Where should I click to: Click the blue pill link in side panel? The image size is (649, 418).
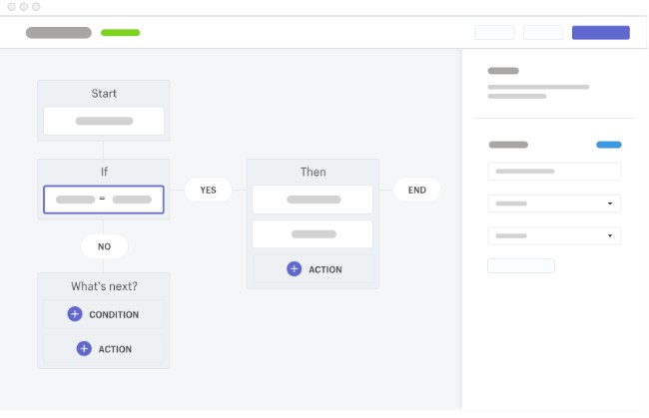[608, 145]
